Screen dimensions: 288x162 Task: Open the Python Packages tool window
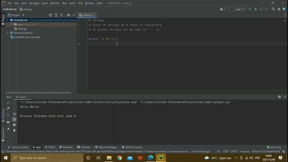[106, 147]
